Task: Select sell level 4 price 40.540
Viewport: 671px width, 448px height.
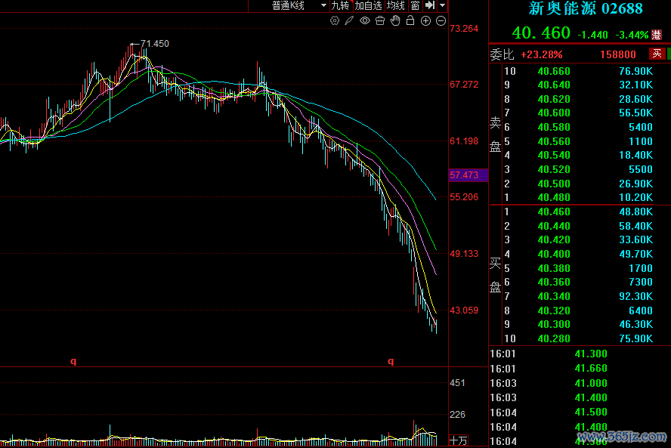Action: tap(554, 155)
